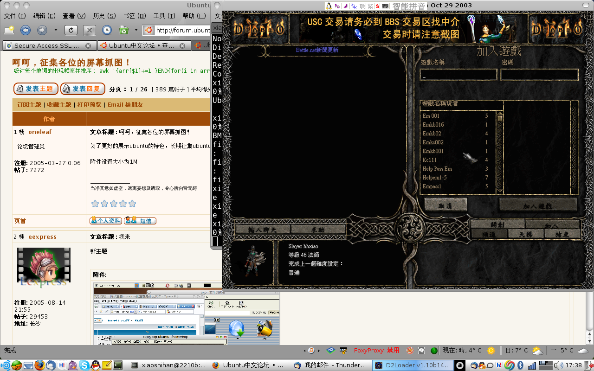Open the back/forward history dropdown arrow
Image resolution: width=594 pixels, height=371 pixels.
pos(56,30)
